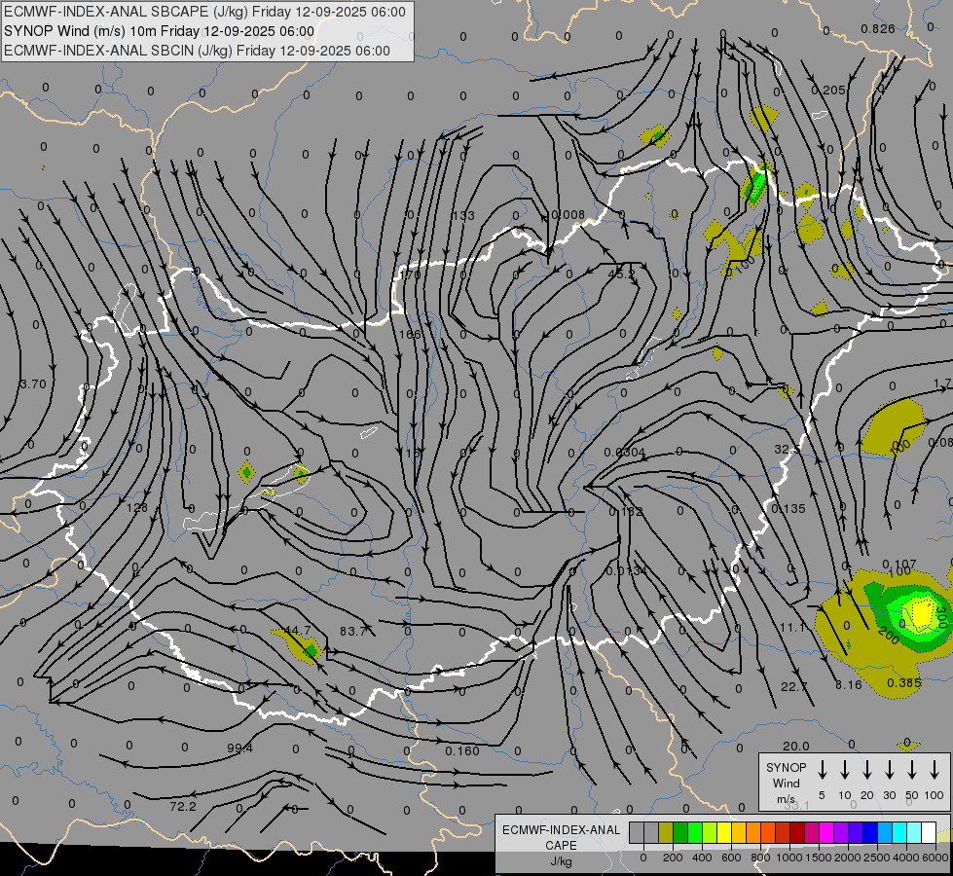This screenshot has height=876, width=953.
Task: Click the wind legend arrow for 100 m/s
Action: click(935, 770)
